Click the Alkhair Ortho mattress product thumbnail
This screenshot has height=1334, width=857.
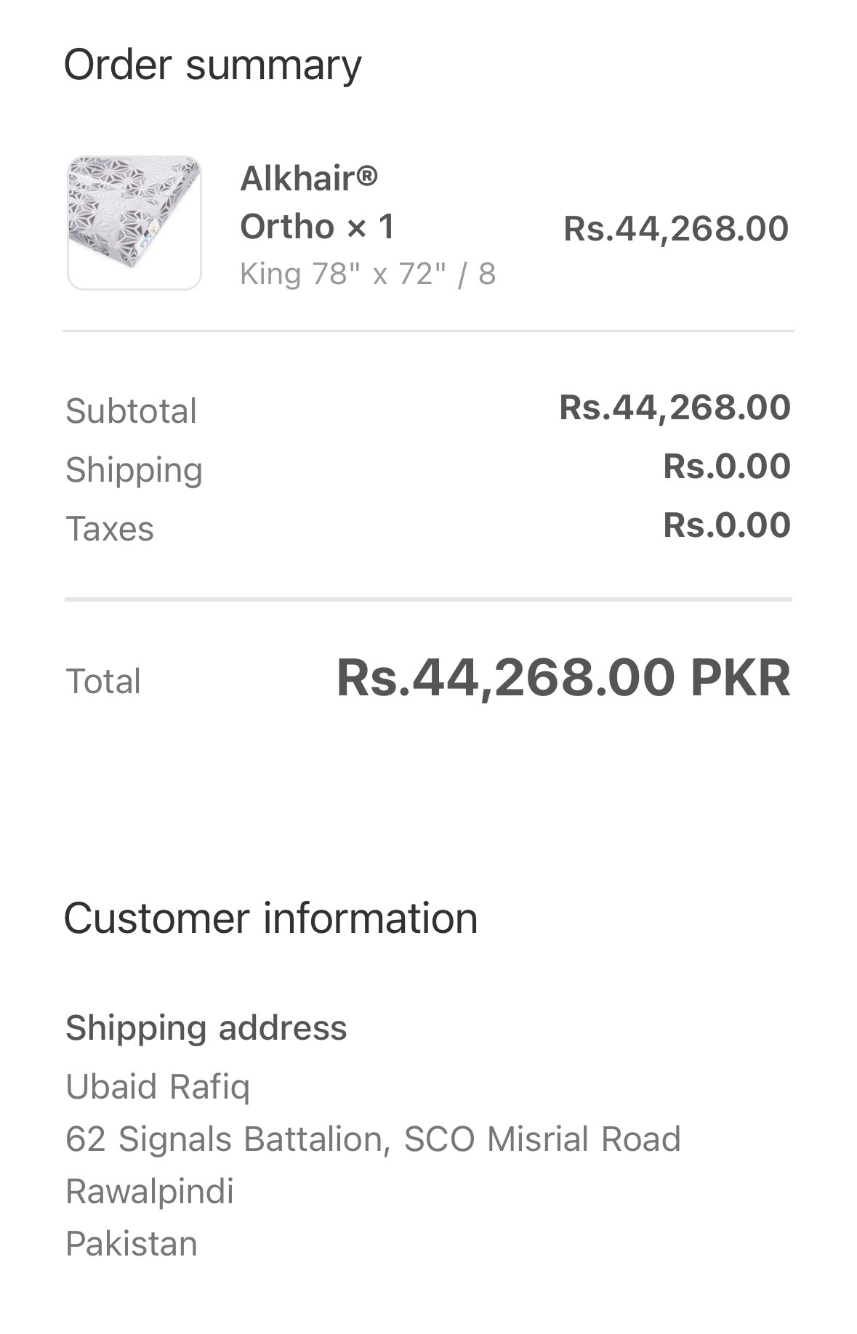tap(134, 222)
